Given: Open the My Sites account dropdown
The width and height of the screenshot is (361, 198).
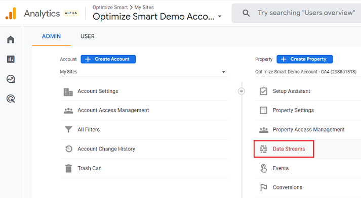Looking at the screenshot, I should pos(143,72).
